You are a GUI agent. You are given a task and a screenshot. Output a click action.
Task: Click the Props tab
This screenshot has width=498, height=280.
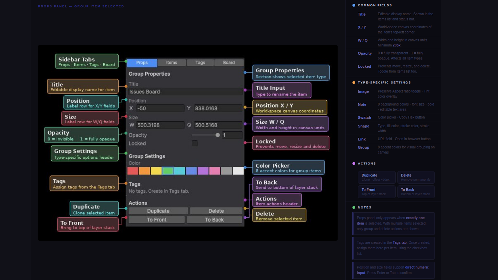142,62
